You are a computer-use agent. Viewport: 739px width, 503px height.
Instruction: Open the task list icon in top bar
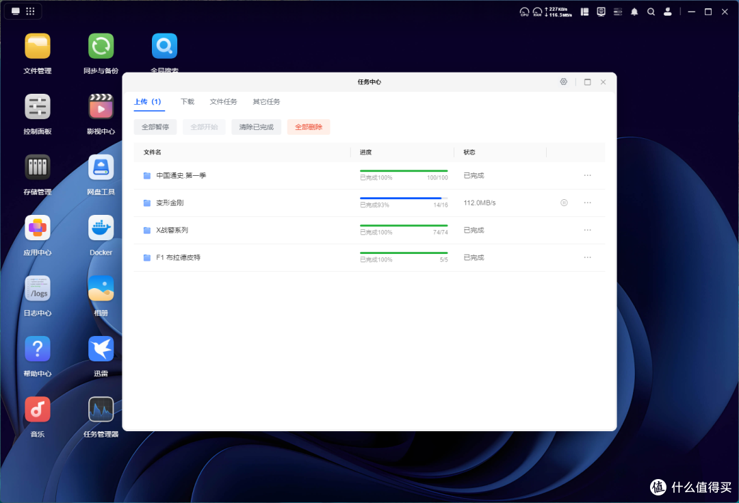click(618, 12)
